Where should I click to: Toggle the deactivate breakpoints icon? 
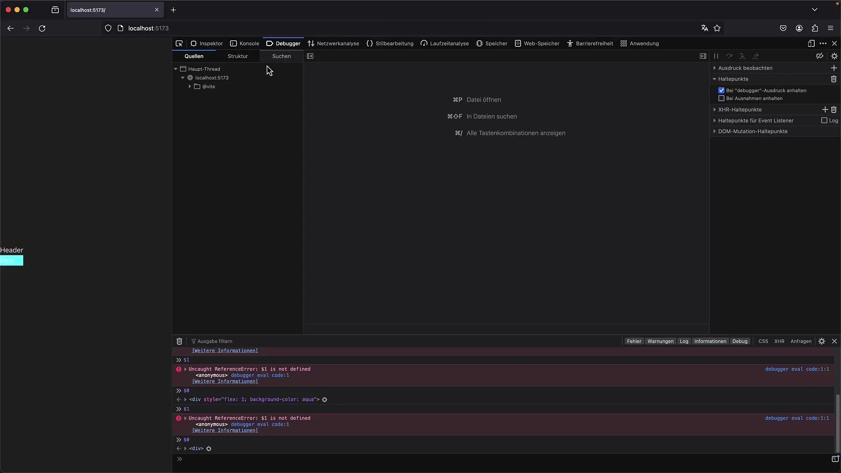tap(820, 56)
